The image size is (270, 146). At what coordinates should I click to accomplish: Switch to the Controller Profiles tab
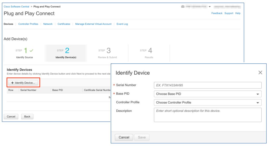pos(28,24)
